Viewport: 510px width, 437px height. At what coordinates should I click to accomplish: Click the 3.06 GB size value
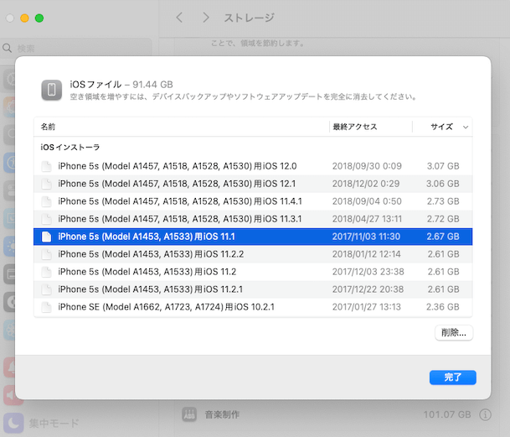[x=443, y=184]
